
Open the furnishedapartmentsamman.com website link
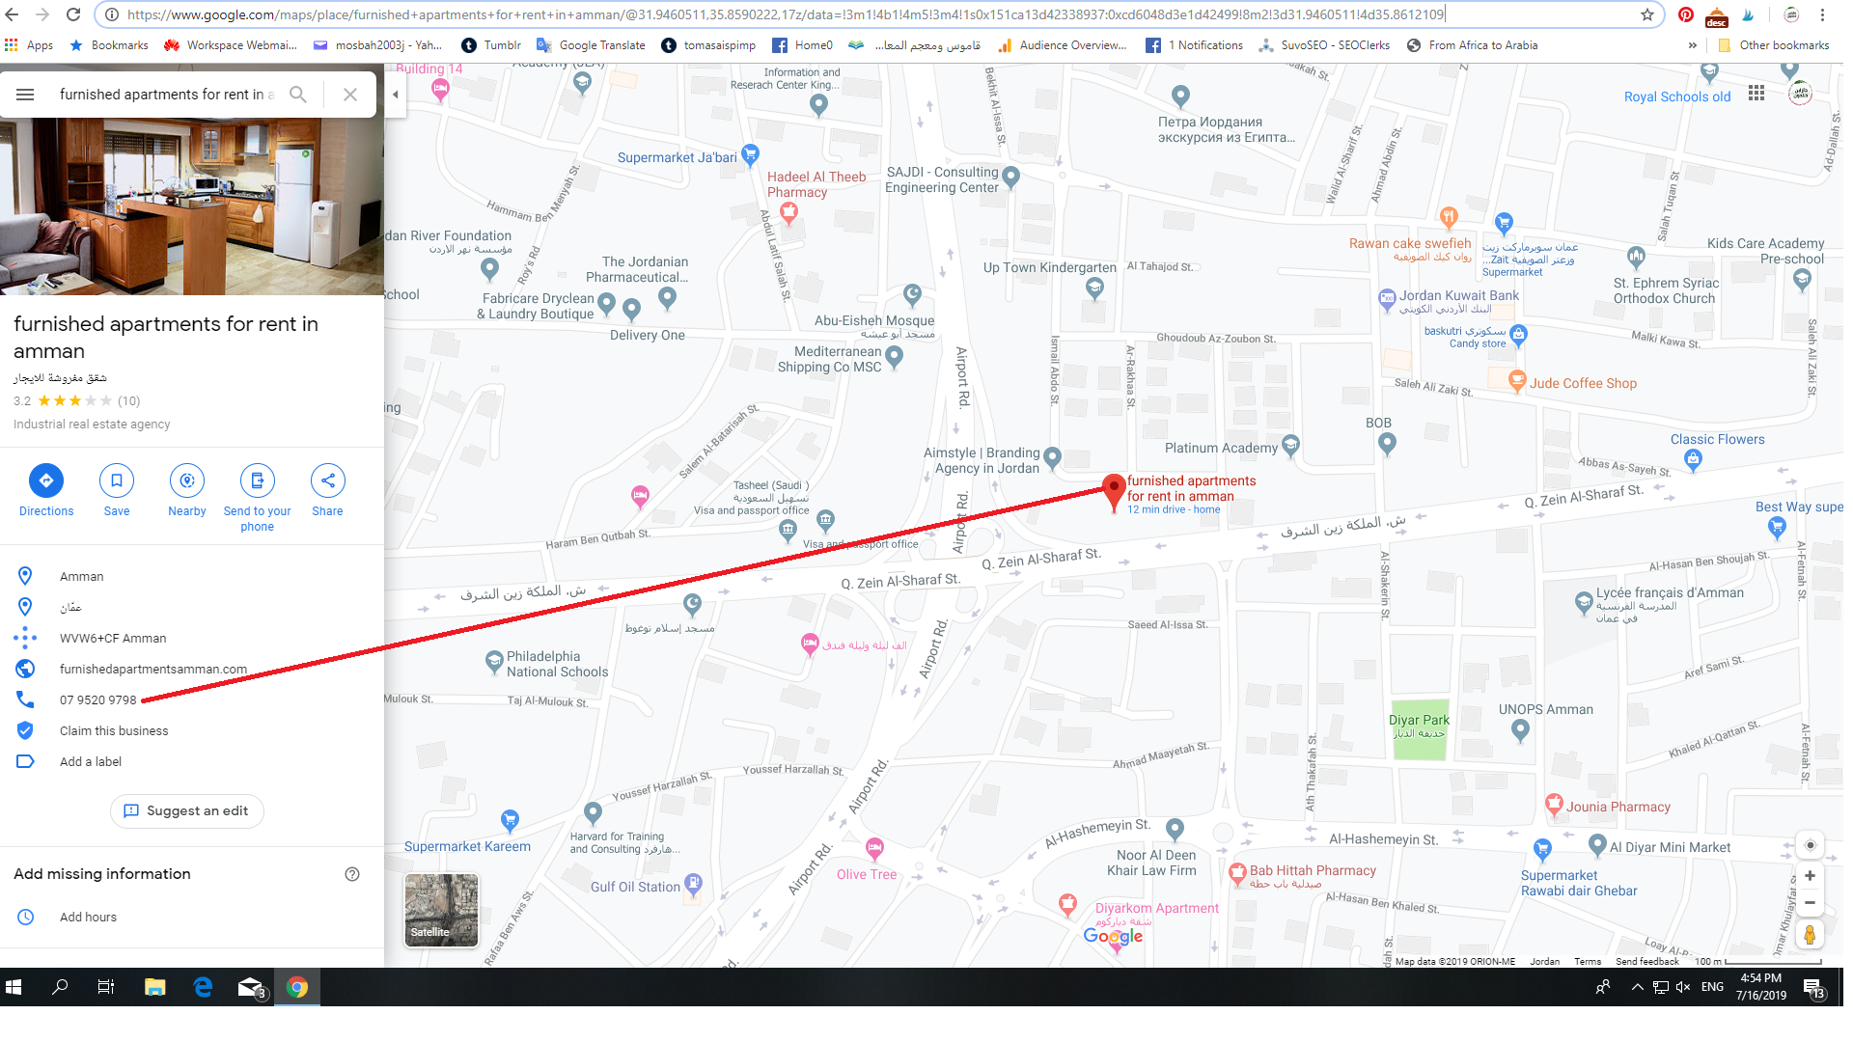pos(152,668)
